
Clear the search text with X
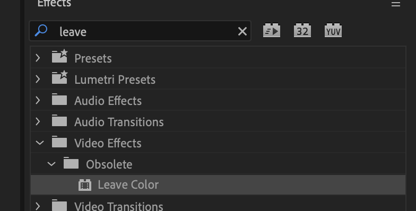tap(242, 31)
